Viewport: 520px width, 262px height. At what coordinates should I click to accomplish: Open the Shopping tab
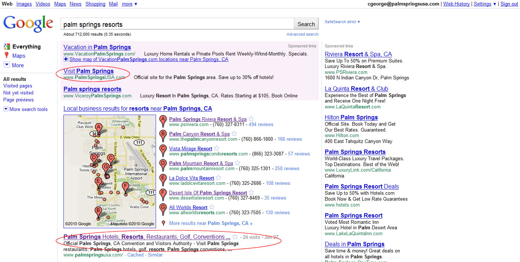pos(95,4)
